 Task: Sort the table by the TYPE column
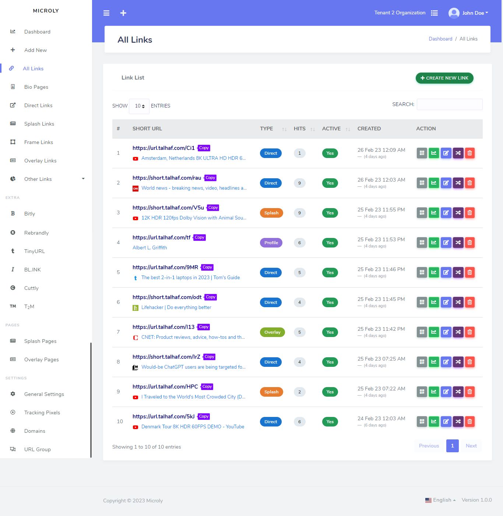273,129
